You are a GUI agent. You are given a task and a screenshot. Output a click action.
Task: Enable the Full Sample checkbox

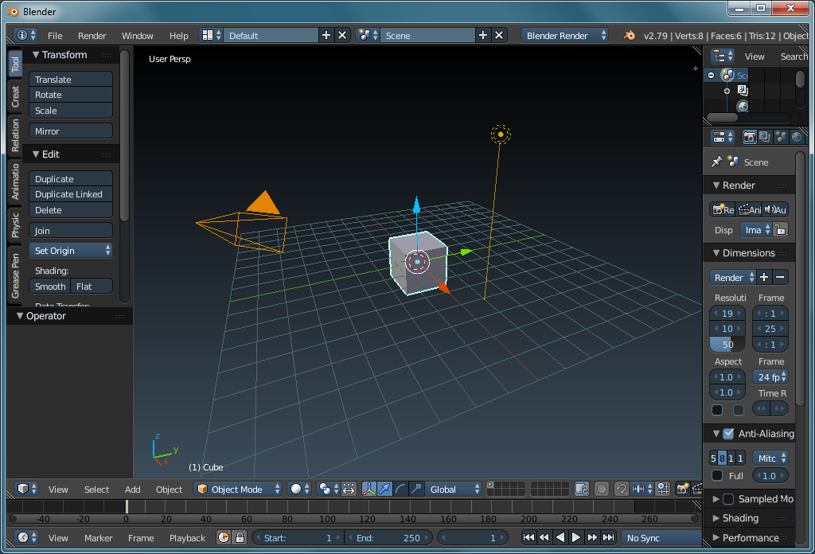point(717,475)
